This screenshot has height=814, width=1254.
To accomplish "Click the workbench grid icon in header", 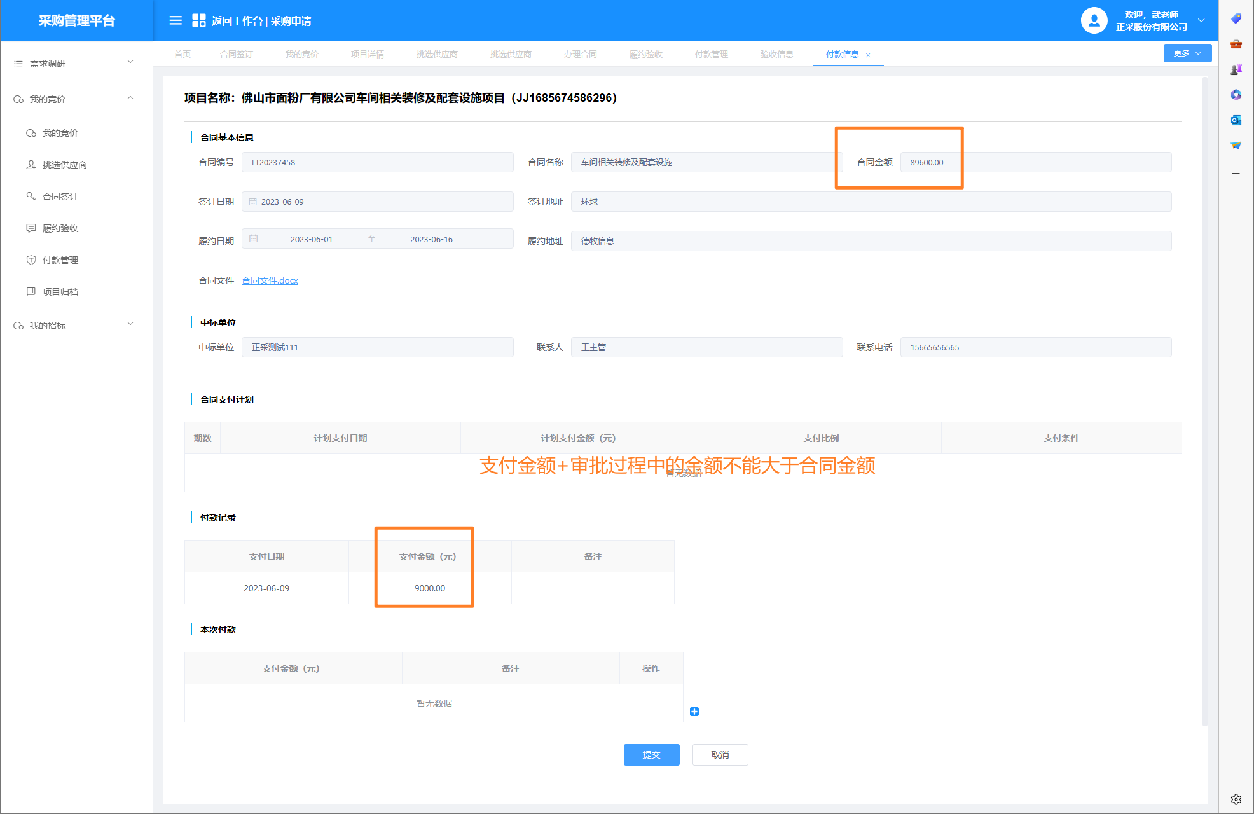I will tap(198, 20).
